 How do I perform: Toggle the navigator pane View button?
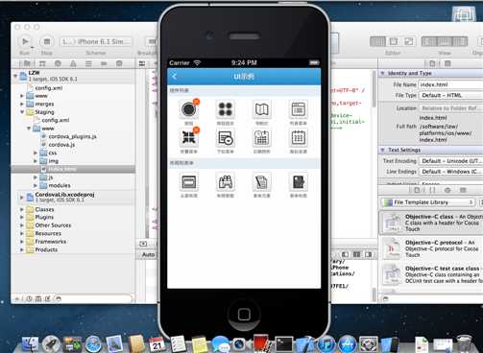click(429, 41)
